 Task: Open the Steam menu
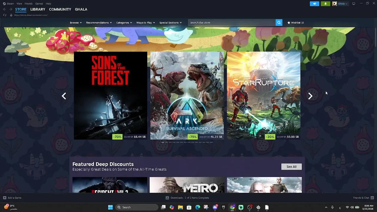coord(10,4)
